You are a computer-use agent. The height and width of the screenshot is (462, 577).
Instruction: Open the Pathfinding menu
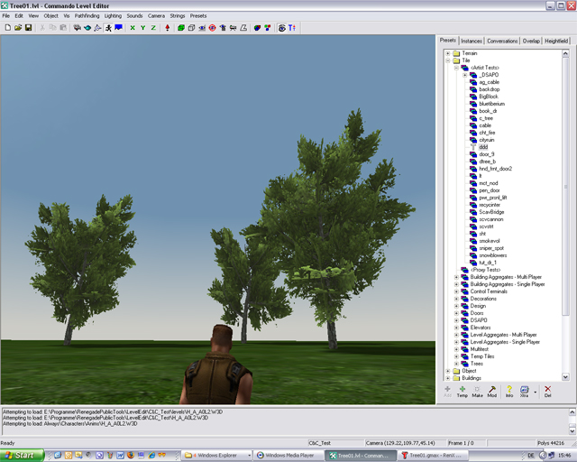pos(87,16)
